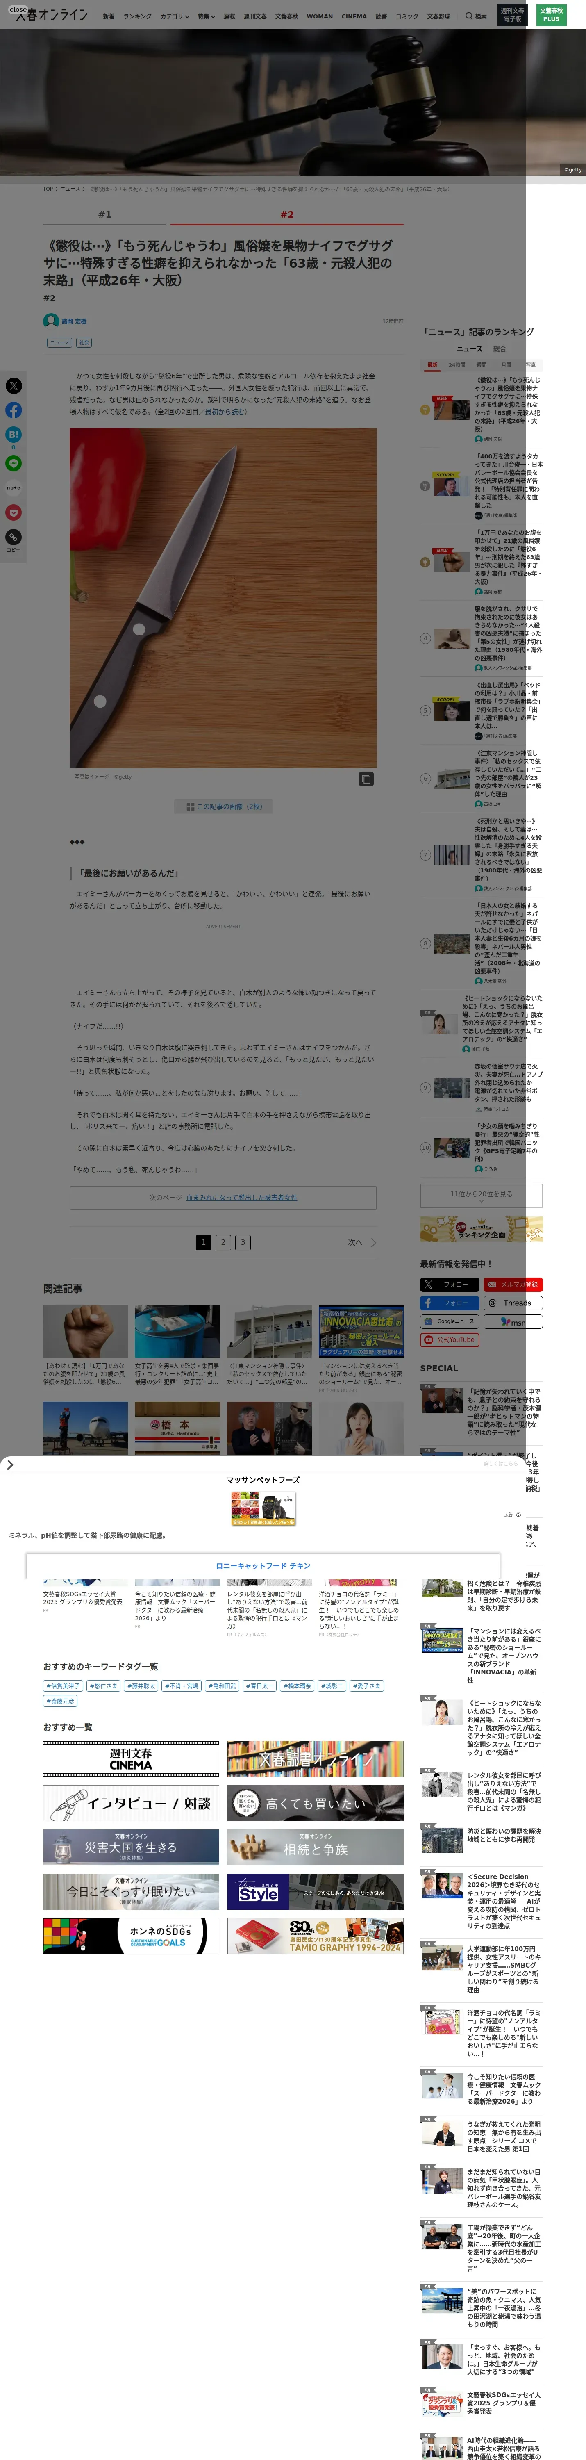Open 週刊文春 CINEMA banner

point(131,1759)
